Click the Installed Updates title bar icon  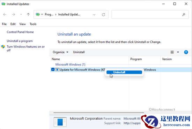coord(3,4)
